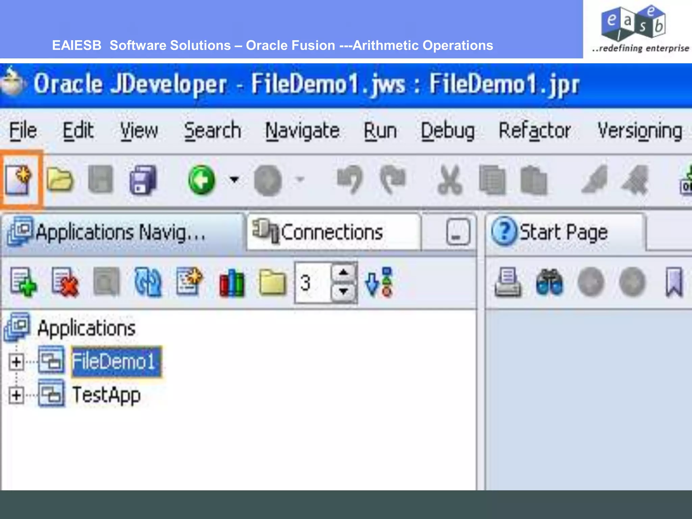This screenshot has width=692, height=519.
Task: Click the Open folder toolbar icon
Action: tap(59, 180)
